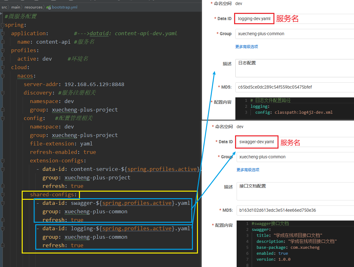Viewport: 354px width, 267px height.
Task: Click the '#服务注册相关' comment
Action: tap(77, 93)
